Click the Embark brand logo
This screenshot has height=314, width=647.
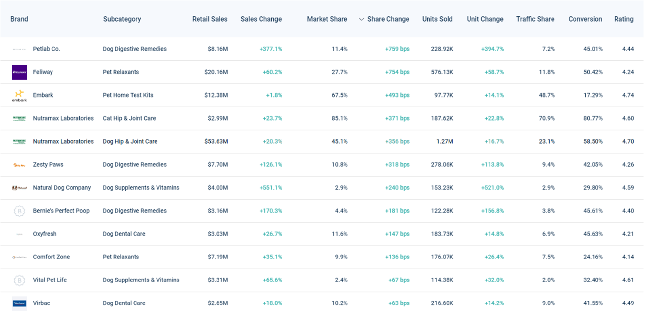coord(19,96)
